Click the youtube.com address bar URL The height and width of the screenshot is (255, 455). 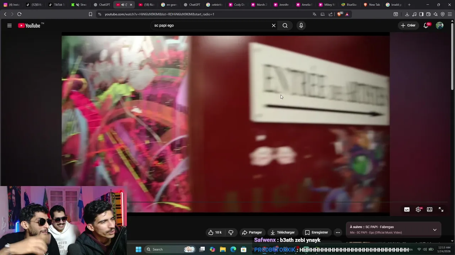tap(159, 14)
